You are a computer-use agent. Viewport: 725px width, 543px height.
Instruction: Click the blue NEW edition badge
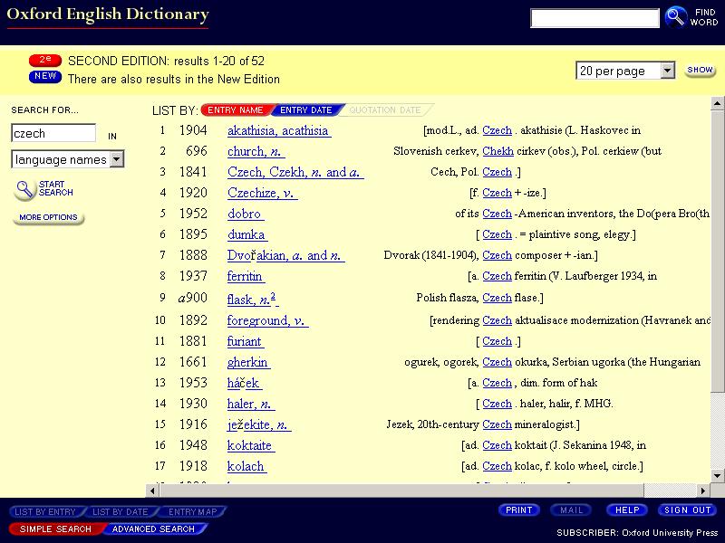pos(44,77)
